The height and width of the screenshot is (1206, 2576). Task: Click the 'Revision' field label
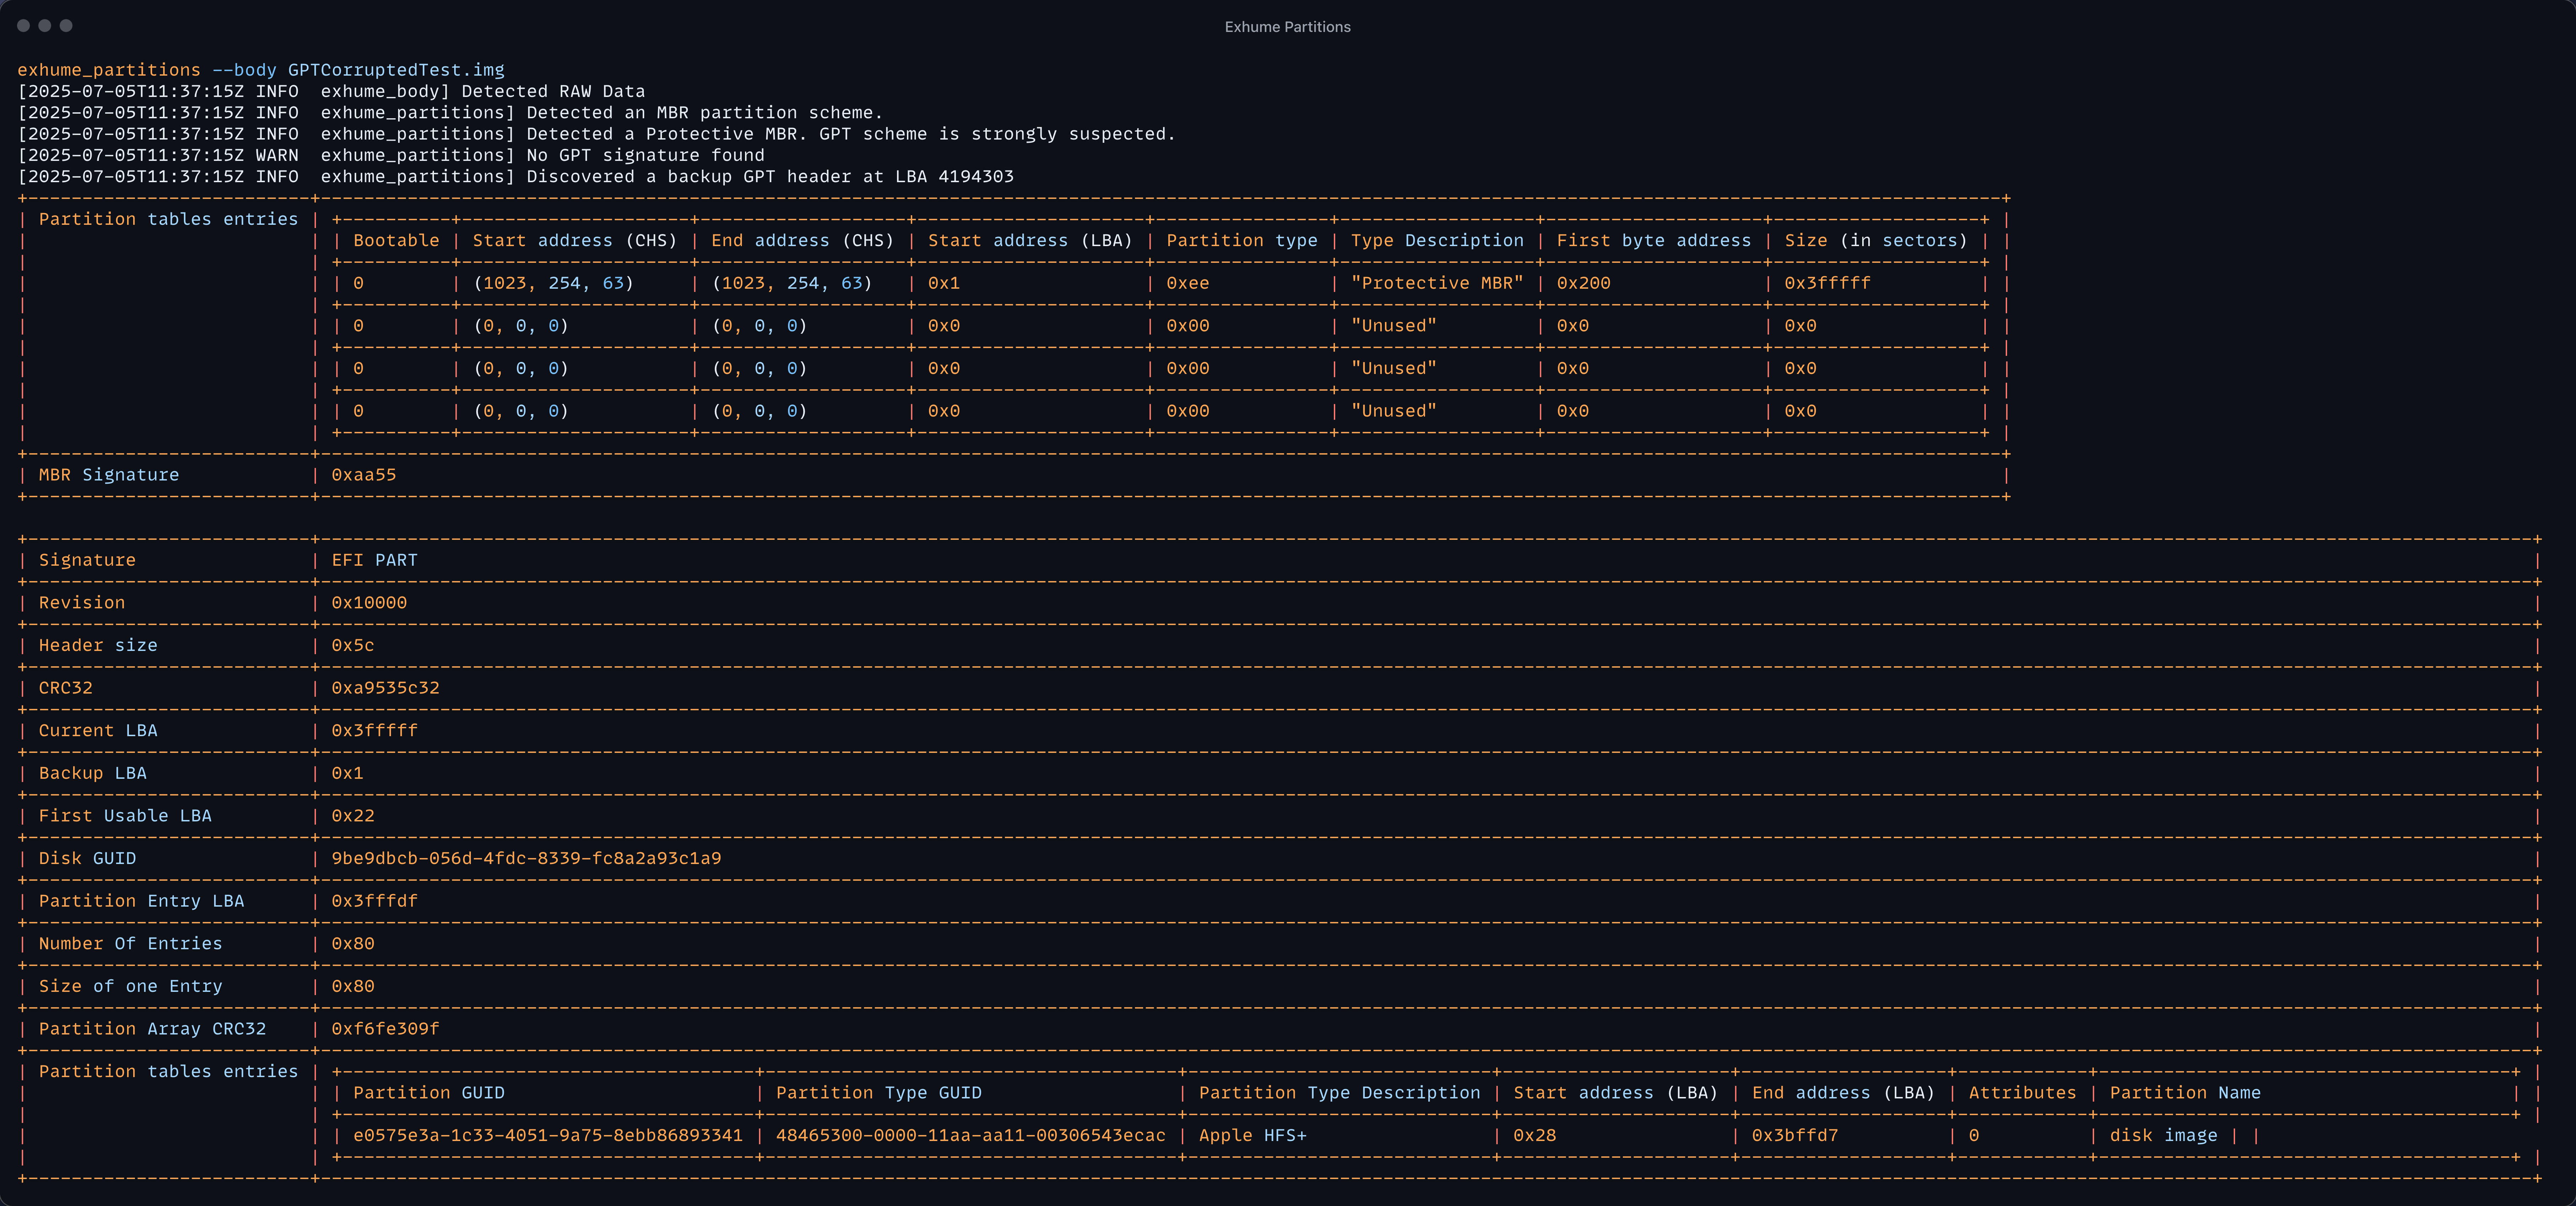point(82,603)
